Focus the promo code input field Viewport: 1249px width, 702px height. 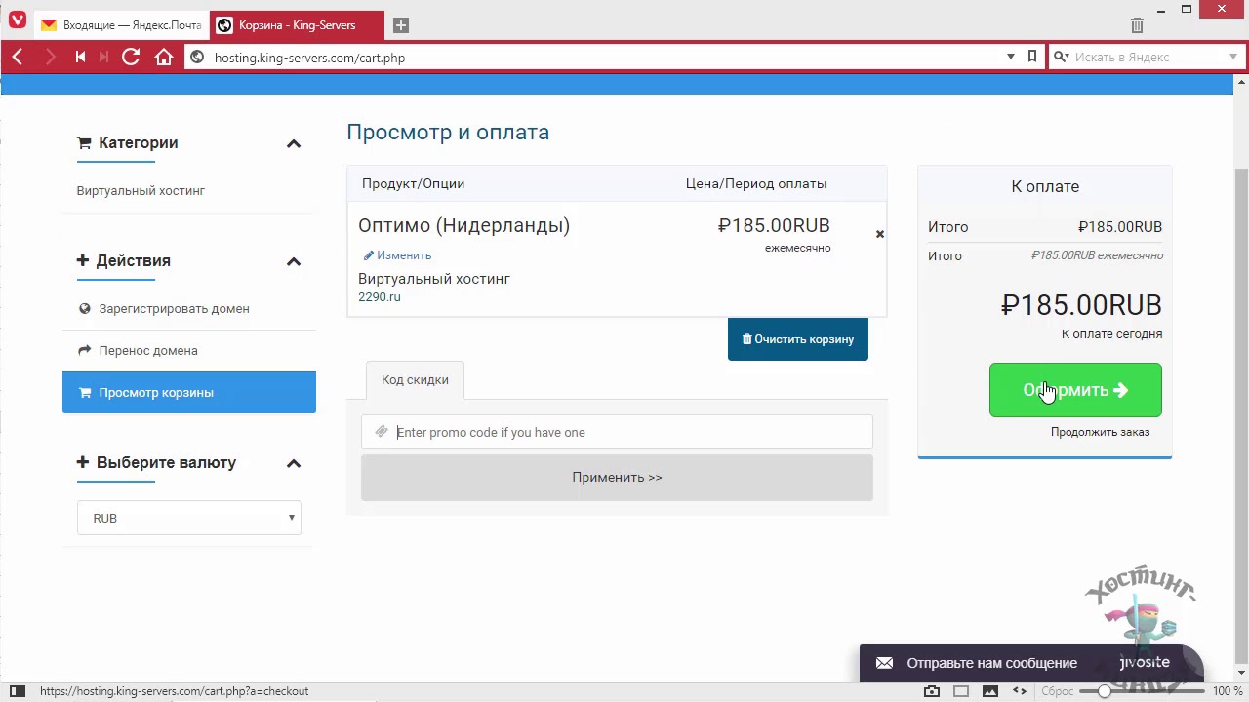(617, 432)
